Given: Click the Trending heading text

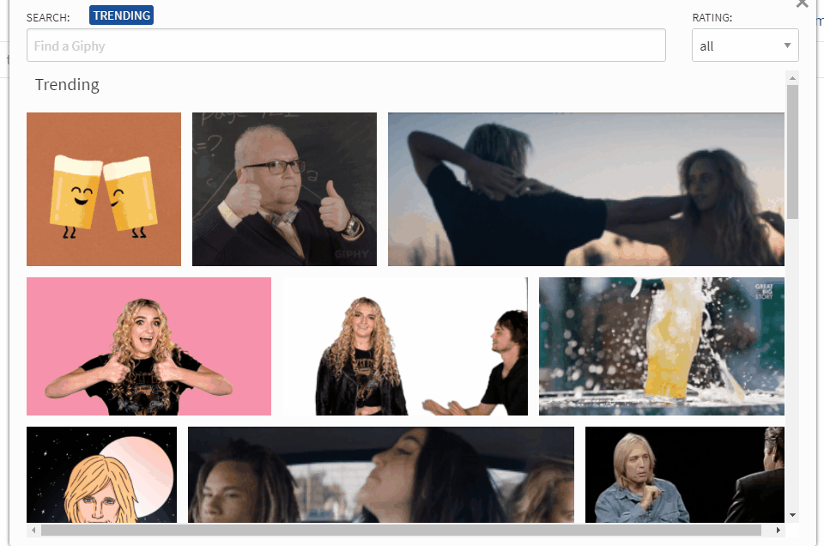Looking at the screenshot, I should pos(67,85).
